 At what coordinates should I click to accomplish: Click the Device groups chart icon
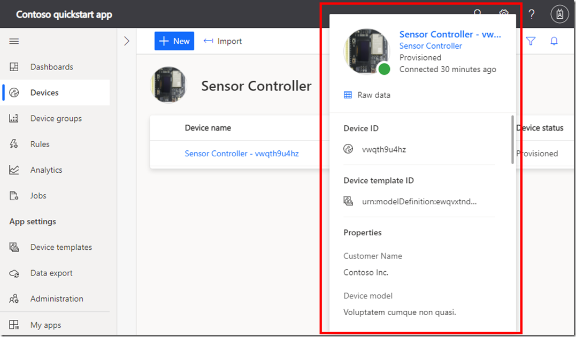[x=14, y=118]
